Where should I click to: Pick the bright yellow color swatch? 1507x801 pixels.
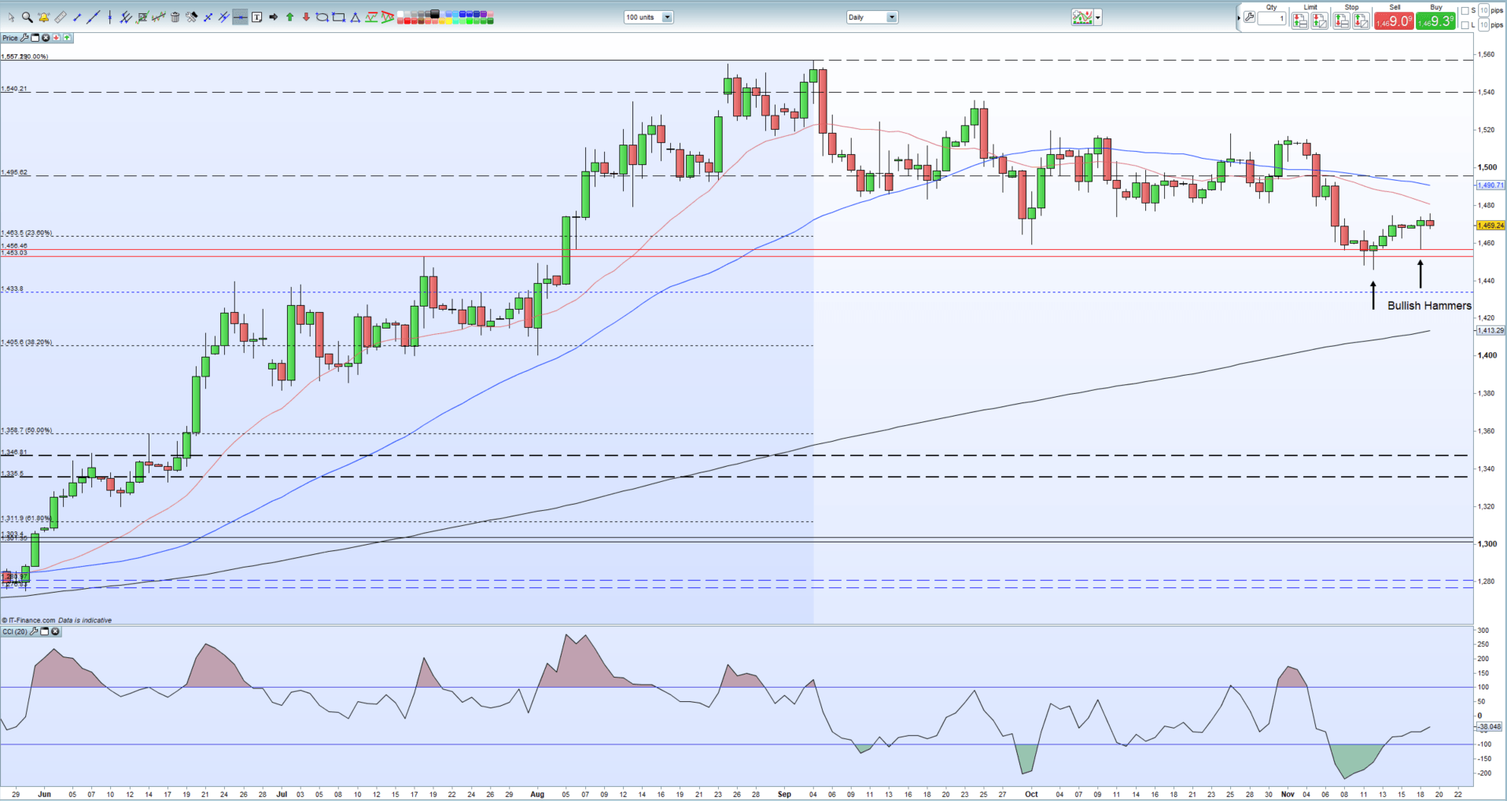tap(448, 20)
